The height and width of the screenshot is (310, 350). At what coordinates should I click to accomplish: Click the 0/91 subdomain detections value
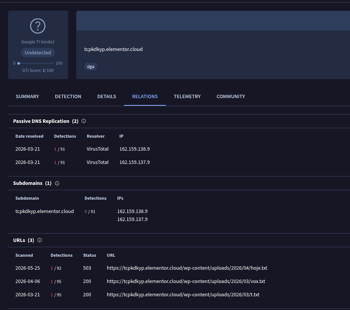(x=90, y=211)
